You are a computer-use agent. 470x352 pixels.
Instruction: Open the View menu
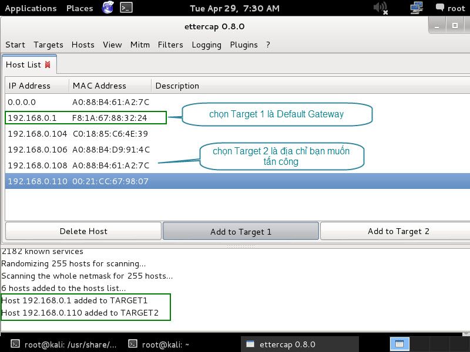click(112, 45)
